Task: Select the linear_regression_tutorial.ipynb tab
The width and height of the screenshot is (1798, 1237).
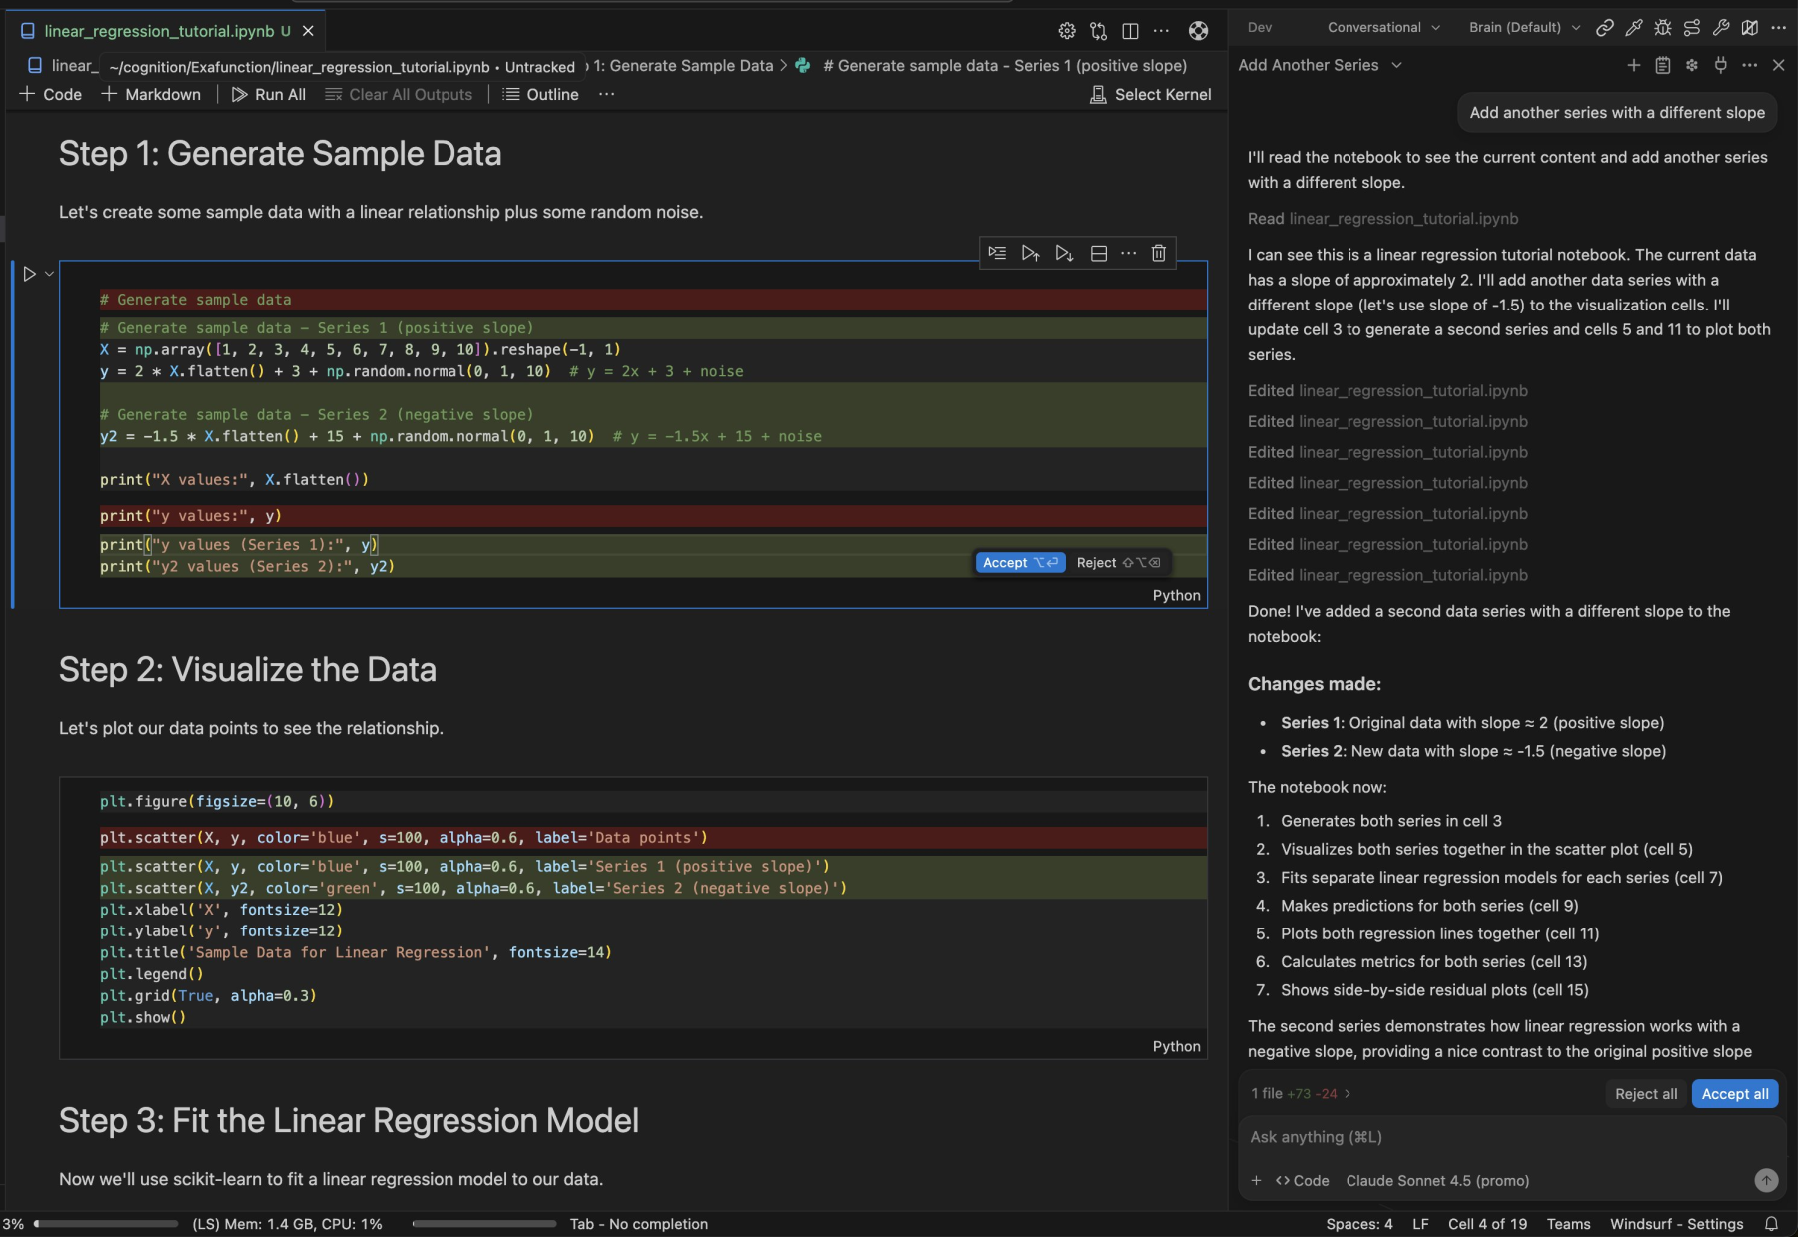Action: click(158, 31)
